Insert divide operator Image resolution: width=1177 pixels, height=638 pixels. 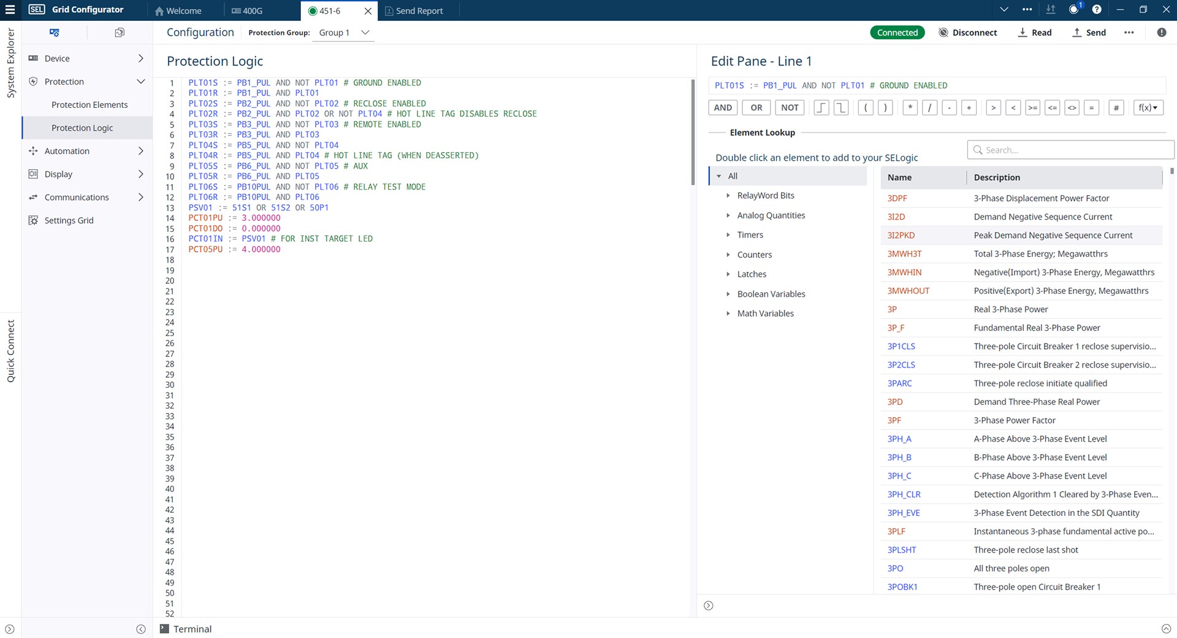(930, 108)
